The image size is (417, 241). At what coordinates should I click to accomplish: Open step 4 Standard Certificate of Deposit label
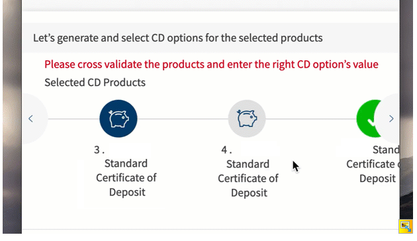coord(248,179)
